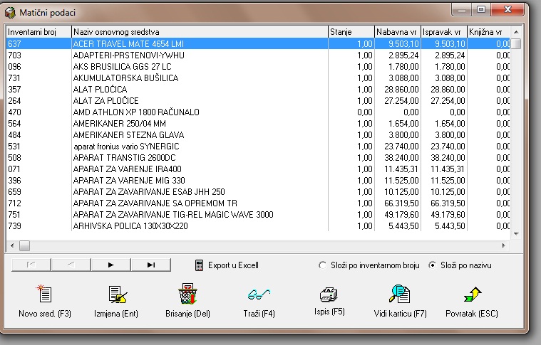Select row ACER TRAVEL MATE 4654 LMI
541x345 pixels.
pyautogui.click(x=258, y=43)
